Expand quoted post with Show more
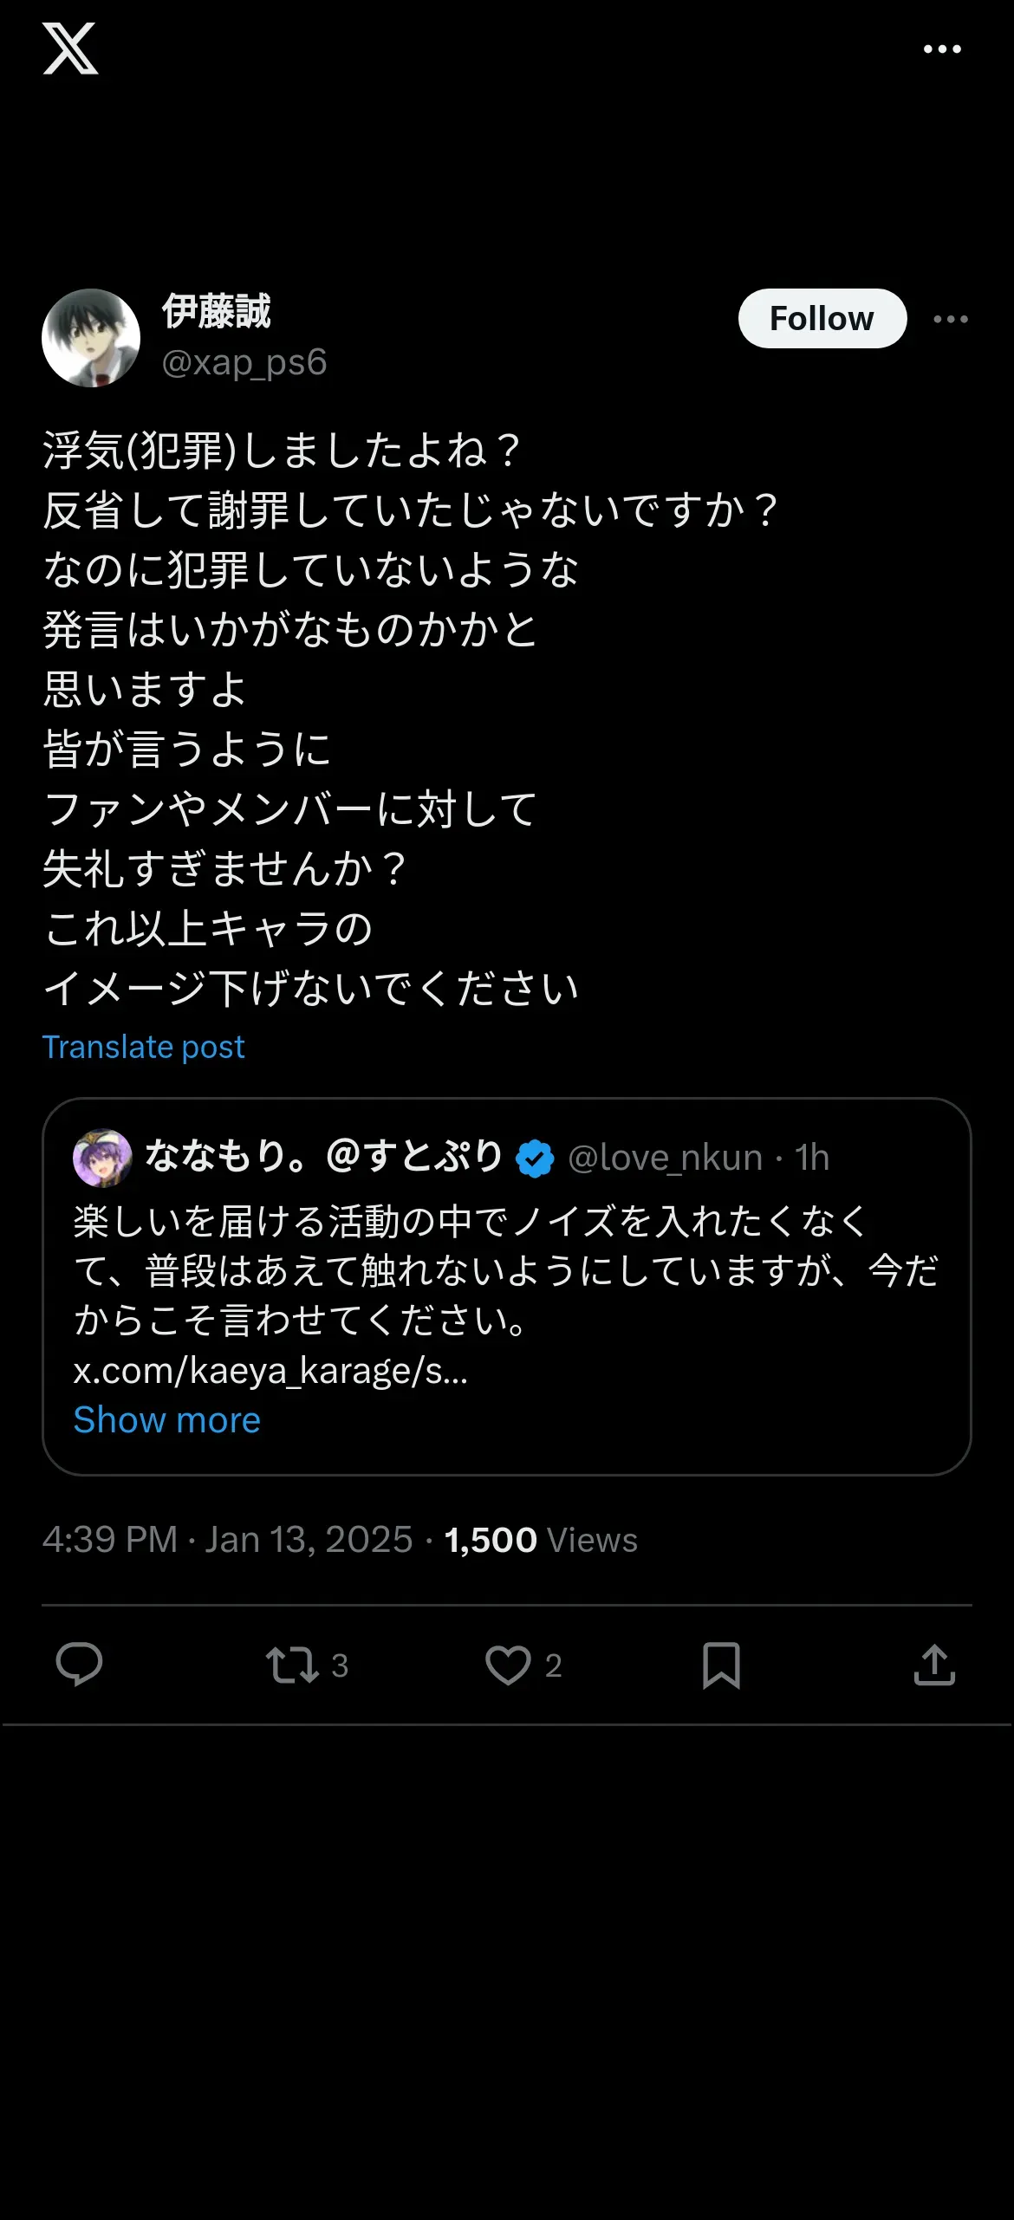The width and height of the screenshot is (1014, 2220). (167, 1420)
